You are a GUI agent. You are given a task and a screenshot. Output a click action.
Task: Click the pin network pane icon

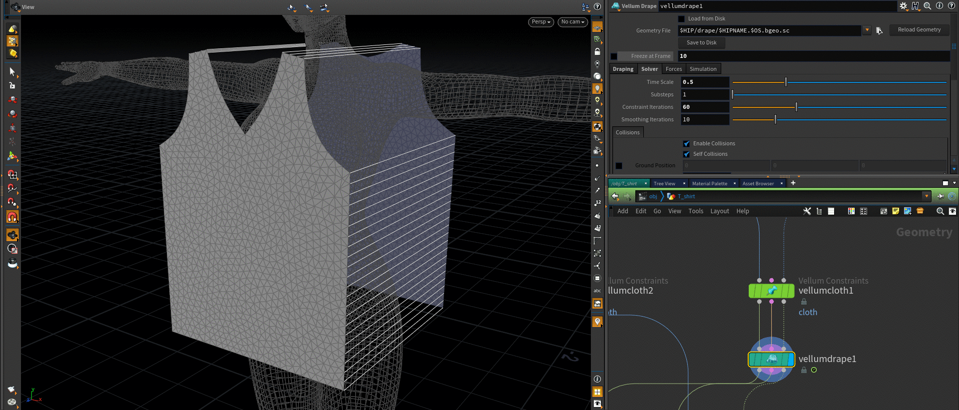point(941,196)
